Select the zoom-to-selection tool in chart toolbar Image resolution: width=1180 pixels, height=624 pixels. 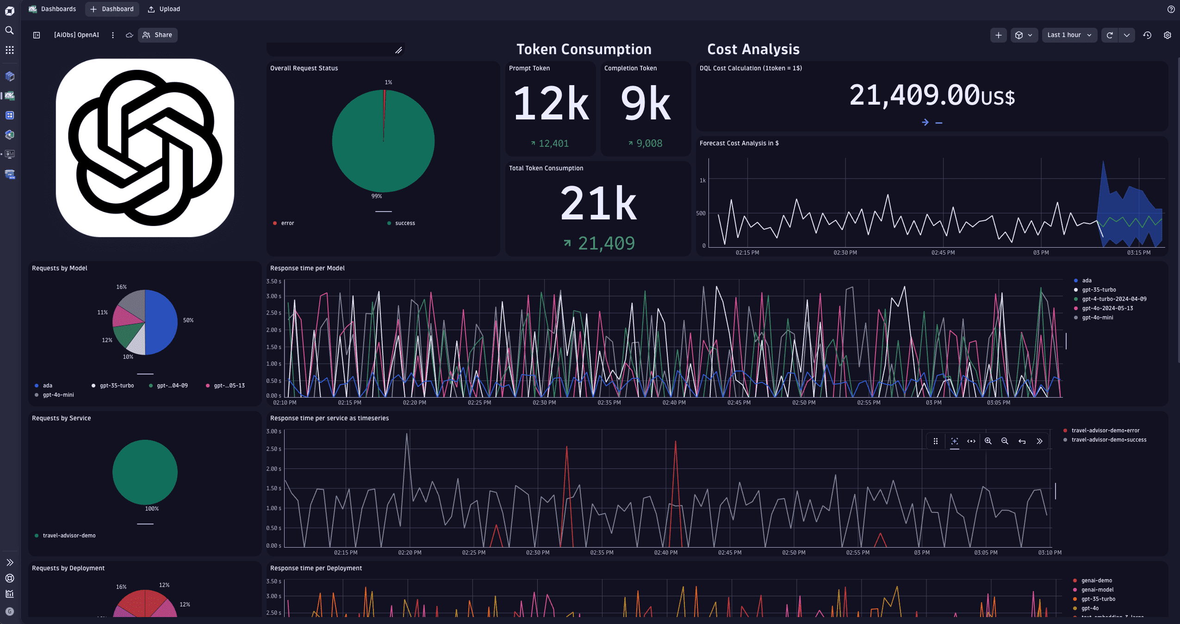point(954,441)
